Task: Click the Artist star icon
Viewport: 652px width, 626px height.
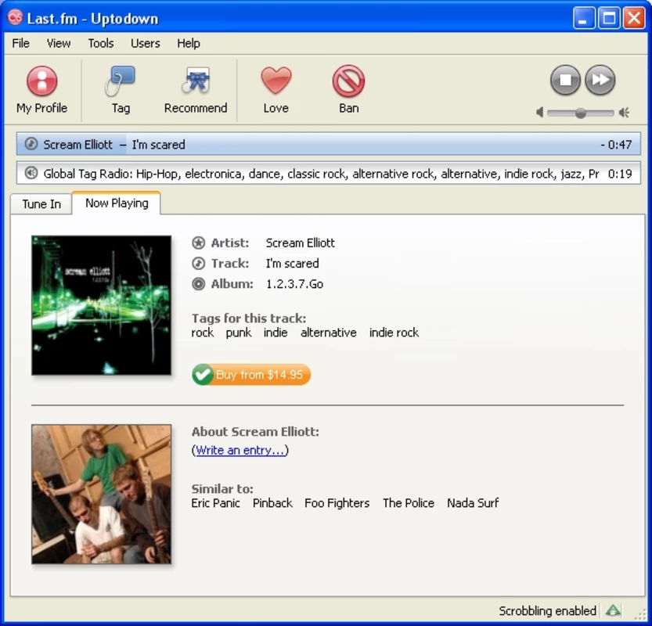Action: tap(198, 243)
